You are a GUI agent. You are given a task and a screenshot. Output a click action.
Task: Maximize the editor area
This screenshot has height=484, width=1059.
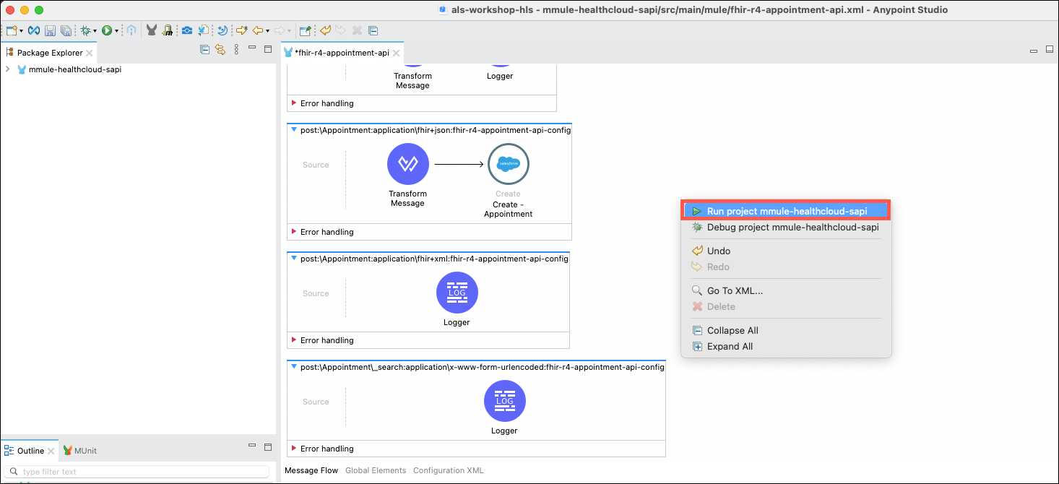pos(1050,50)
